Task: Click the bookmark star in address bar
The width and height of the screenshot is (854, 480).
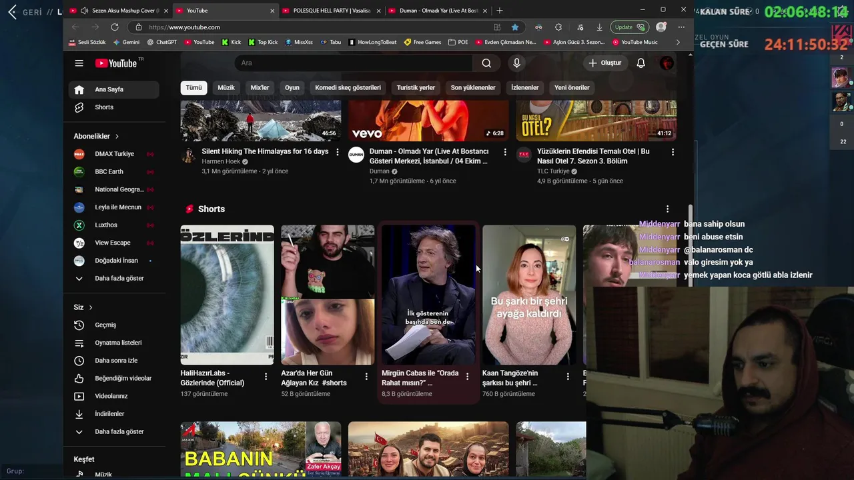Action: tap(515, 27)
